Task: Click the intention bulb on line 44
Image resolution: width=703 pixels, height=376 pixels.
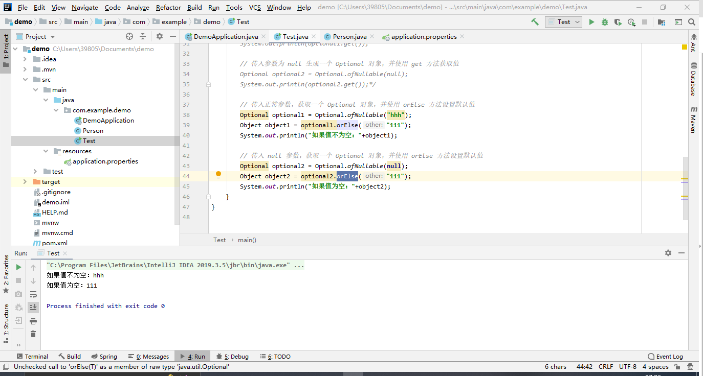Action: coord(218,175)
